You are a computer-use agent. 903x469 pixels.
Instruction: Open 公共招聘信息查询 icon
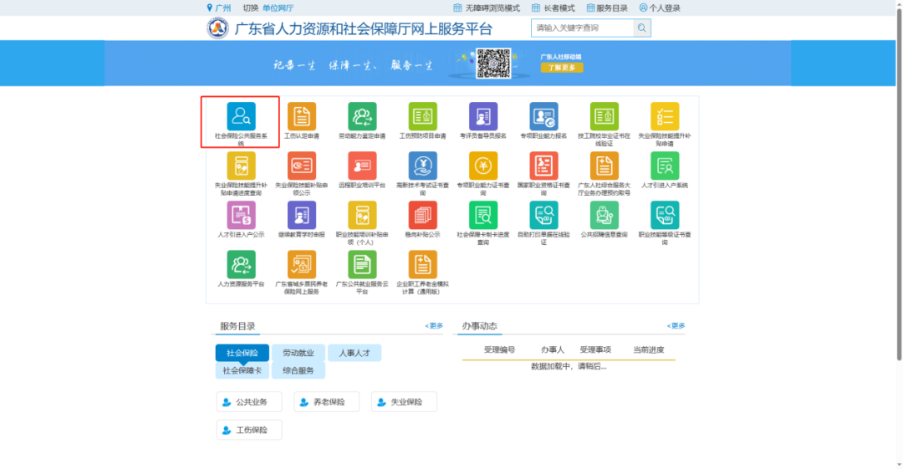point(605,216)
